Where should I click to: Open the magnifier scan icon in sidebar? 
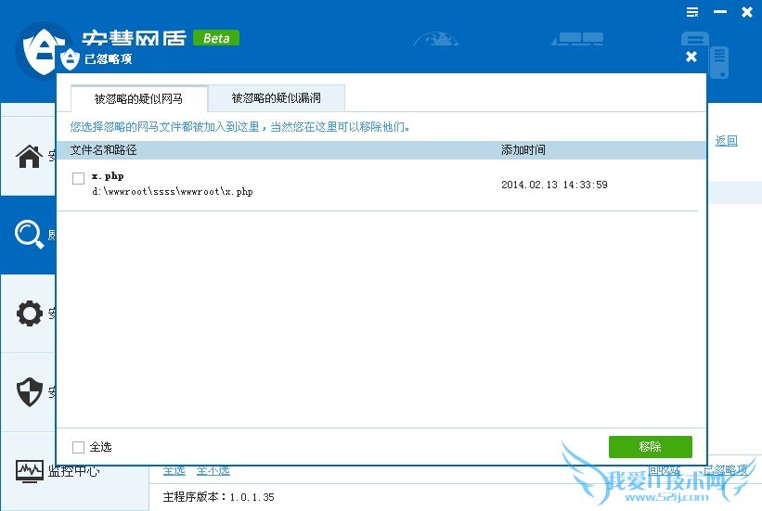tap(30, 236)
